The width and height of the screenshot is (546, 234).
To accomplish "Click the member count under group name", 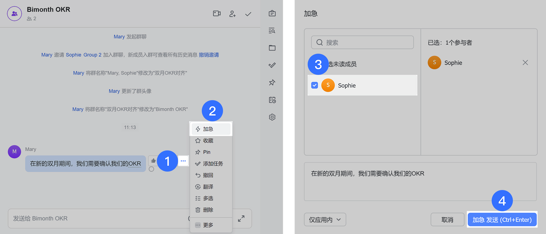I will pyautogui.click(x=32, y=19).
